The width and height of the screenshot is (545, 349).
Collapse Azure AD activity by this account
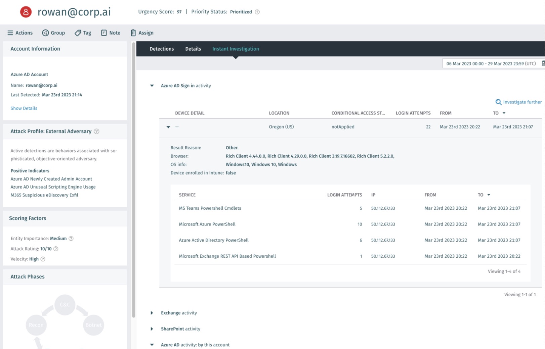tap(152, 345)
